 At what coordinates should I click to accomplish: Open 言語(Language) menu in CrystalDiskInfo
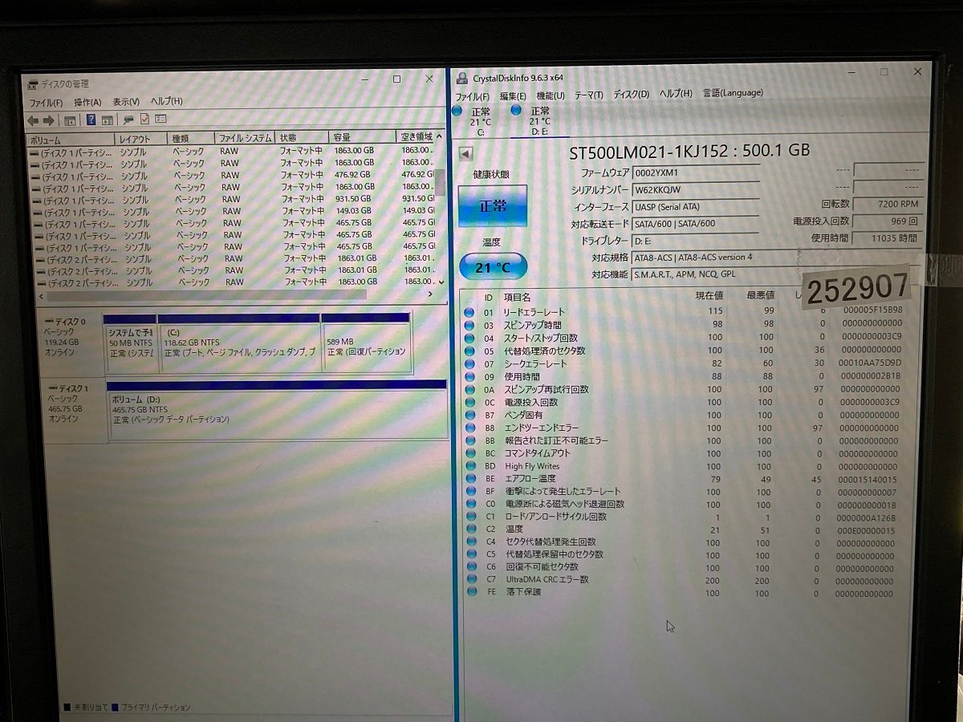click(x=733, y=92)
